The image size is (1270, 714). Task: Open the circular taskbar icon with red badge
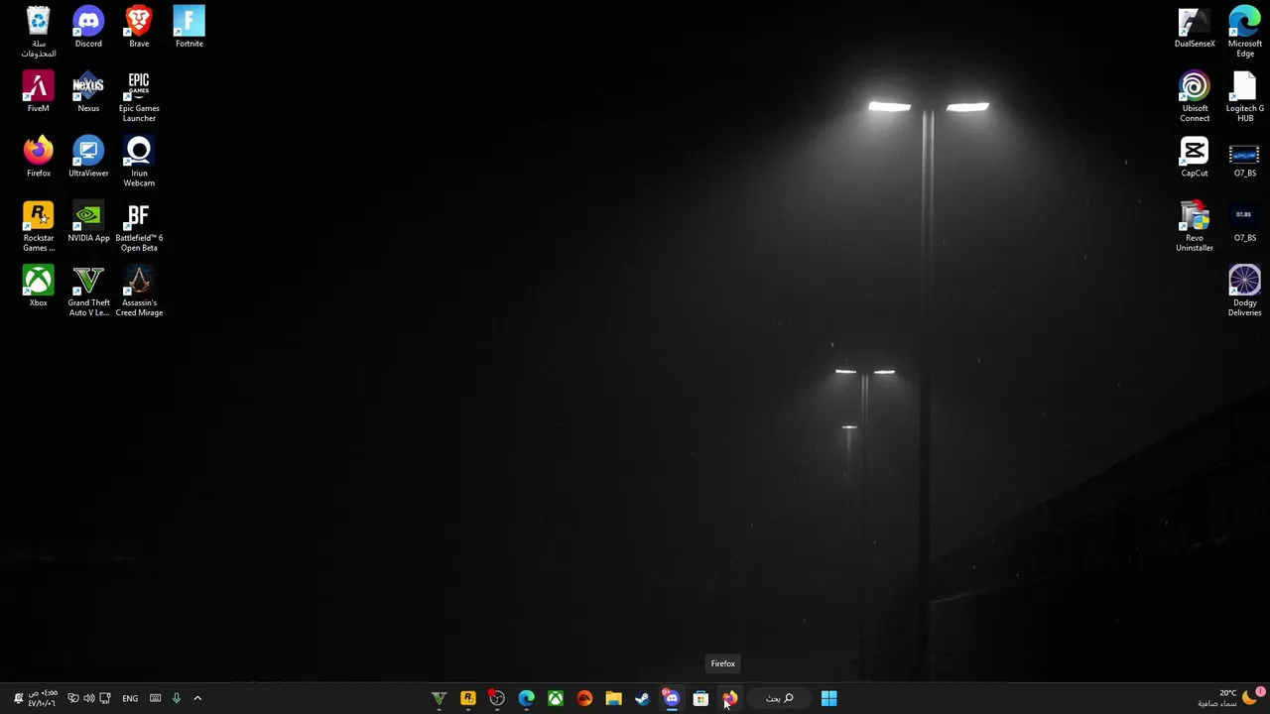click(x=497, y=698)
